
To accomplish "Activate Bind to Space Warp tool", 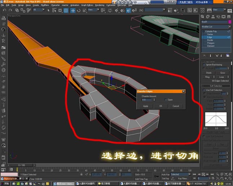I will coord(28,10).
